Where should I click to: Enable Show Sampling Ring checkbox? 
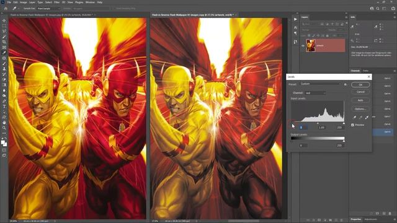115,8
